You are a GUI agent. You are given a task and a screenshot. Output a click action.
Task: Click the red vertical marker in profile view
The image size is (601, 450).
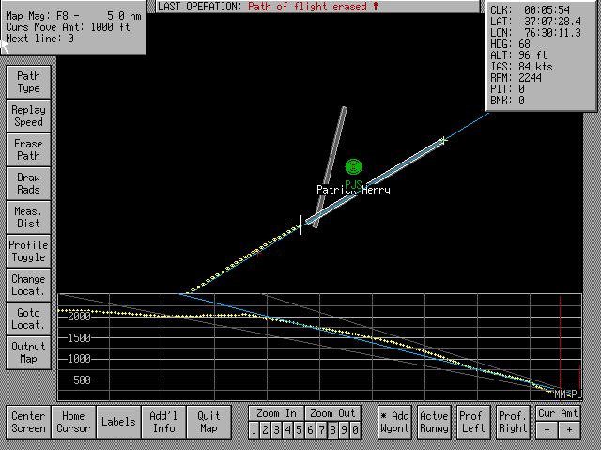(x=560, y=347)
